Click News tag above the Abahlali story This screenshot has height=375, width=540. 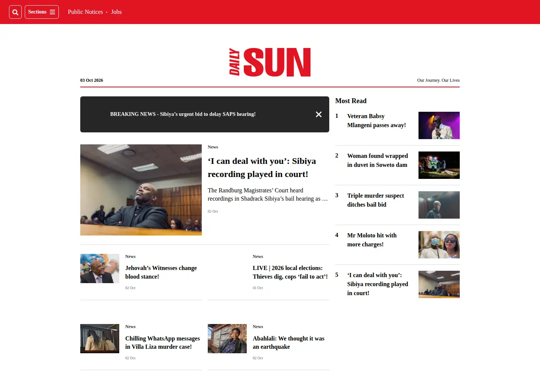pyautogui.click(x=258, y=327)
